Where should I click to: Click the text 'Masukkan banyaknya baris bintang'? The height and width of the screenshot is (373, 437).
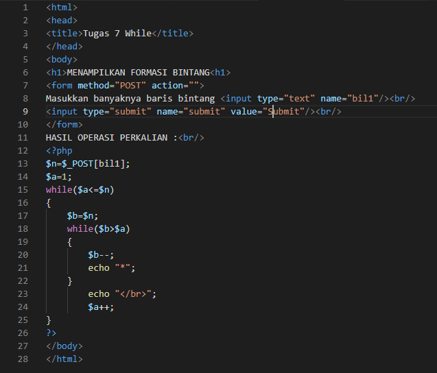[x=130, y=99]
